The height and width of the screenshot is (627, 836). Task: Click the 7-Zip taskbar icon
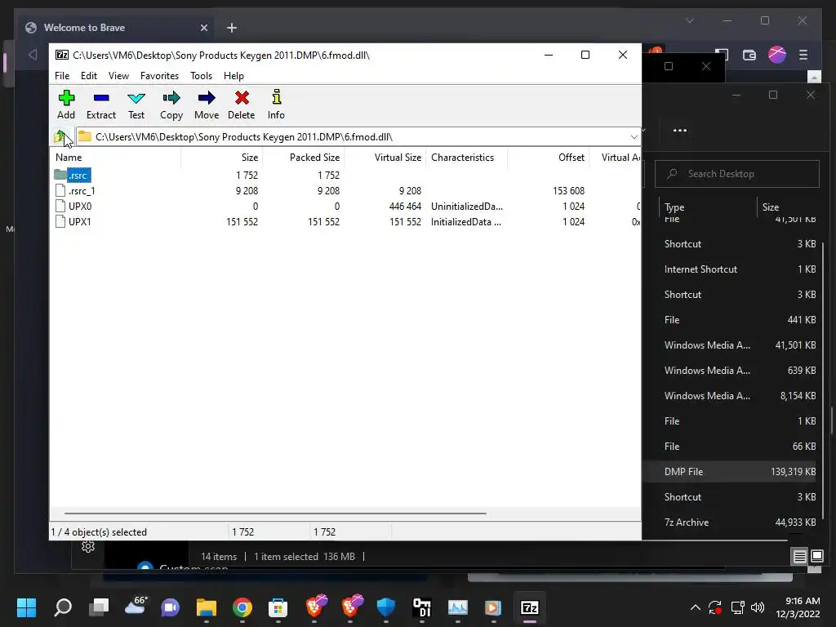click(x=529, y=607)
